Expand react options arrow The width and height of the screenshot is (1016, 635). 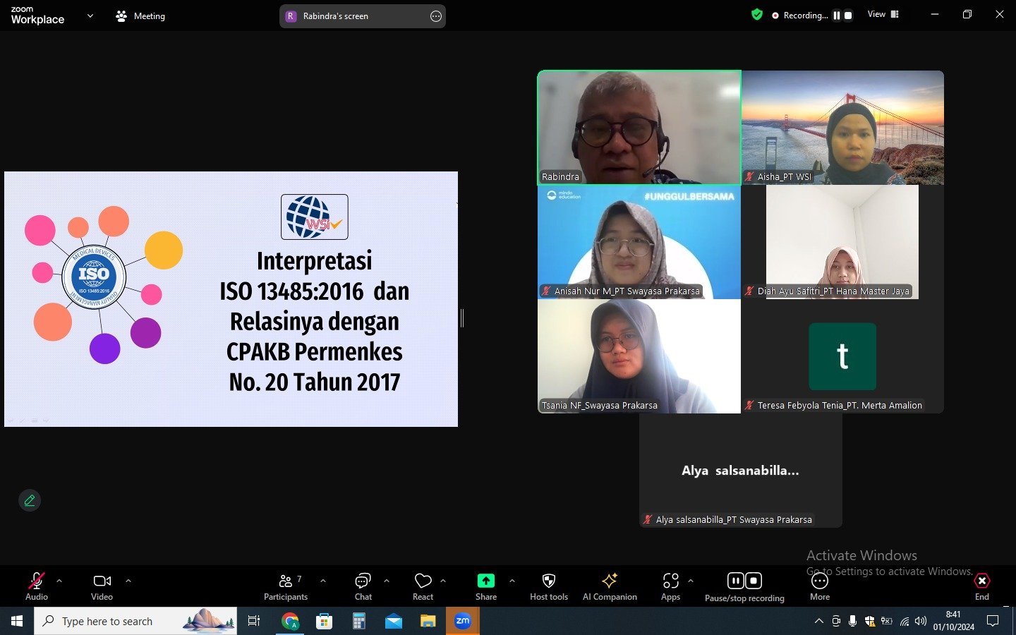coord(443,581)
